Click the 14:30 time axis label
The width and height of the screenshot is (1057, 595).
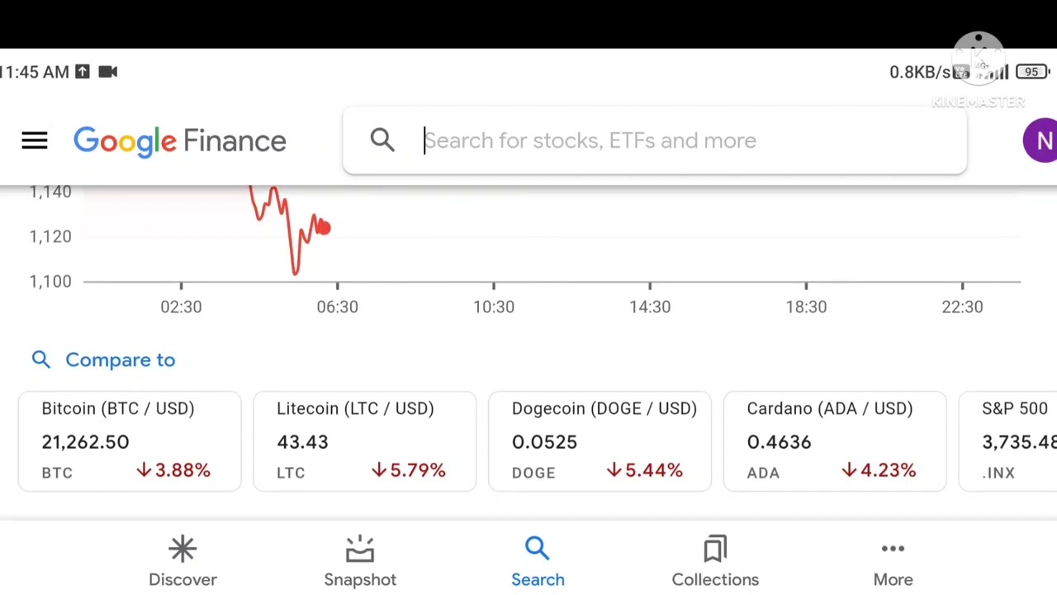tap(650, 307)
